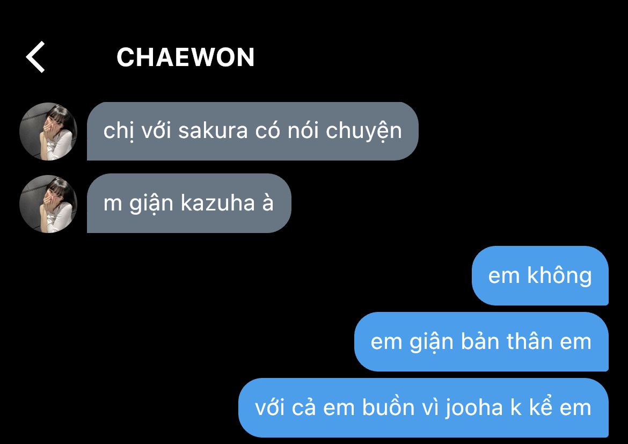
Task: Select message "với cả em buồn vì jooha"
Action: pos(423,407)
